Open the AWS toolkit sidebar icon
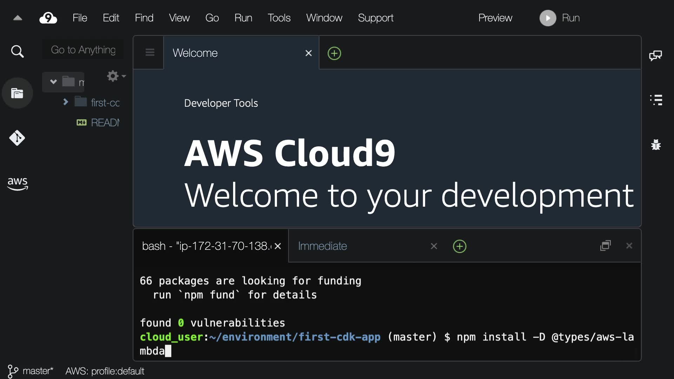The height and width of the screenshot is (379, 674). 17,183
